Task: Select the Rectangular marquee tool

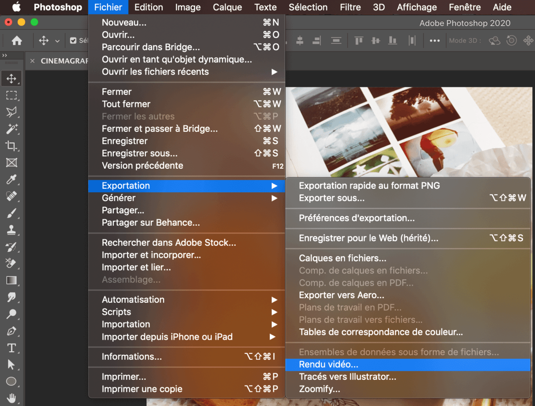Action: click(11, 95)
